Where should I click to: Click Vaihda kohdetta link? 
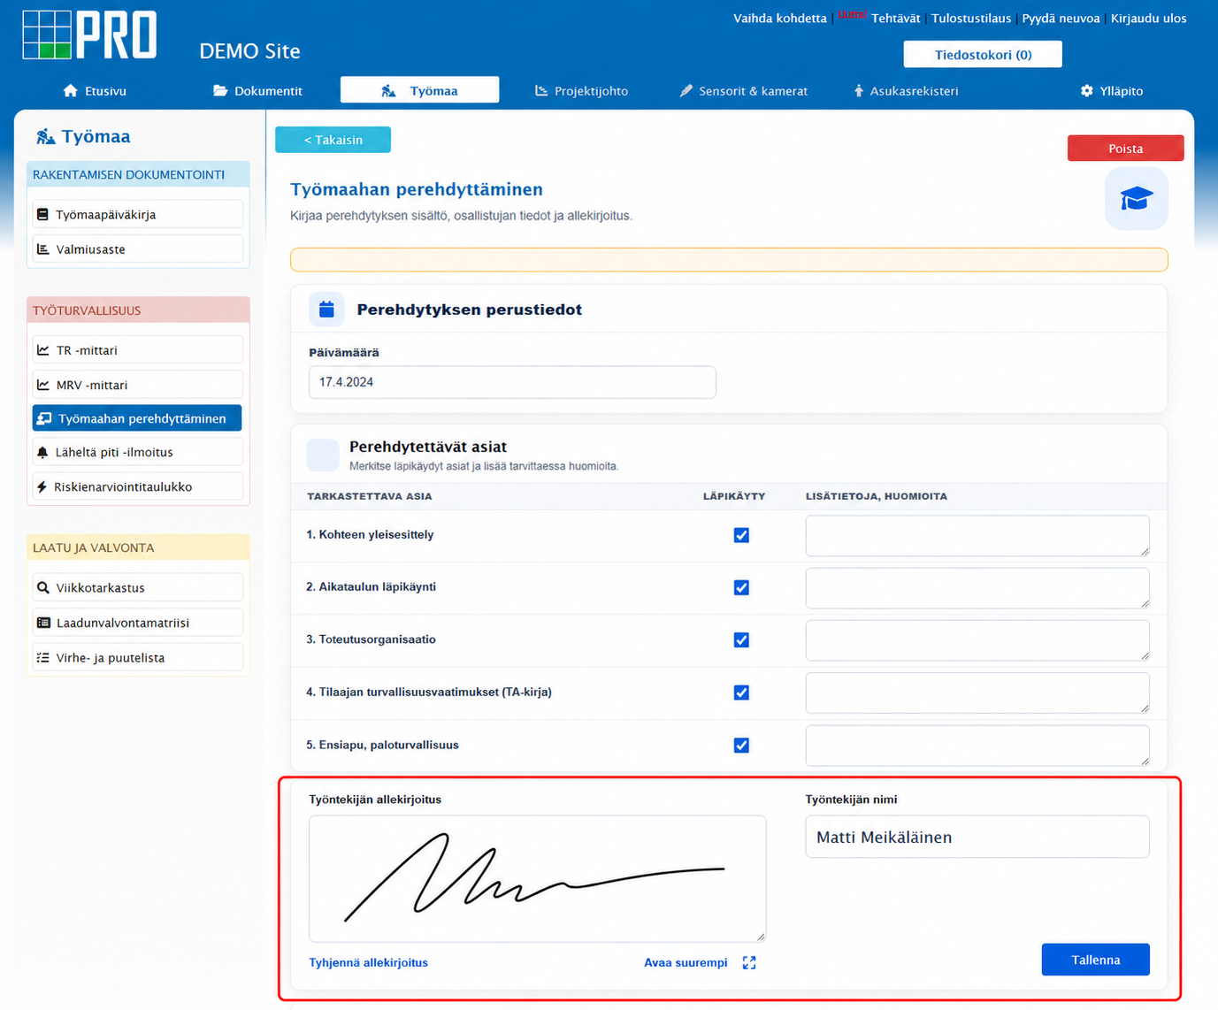click(779, 18)
